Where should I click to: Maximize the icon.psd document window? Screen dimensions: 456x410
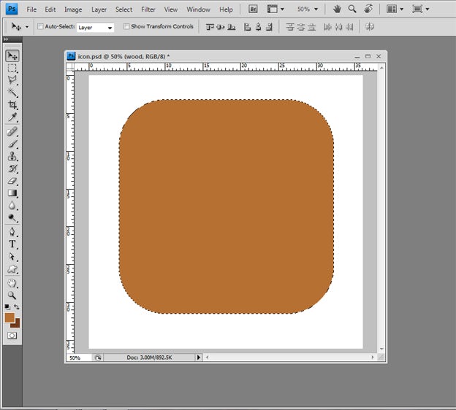coord(368,56)
